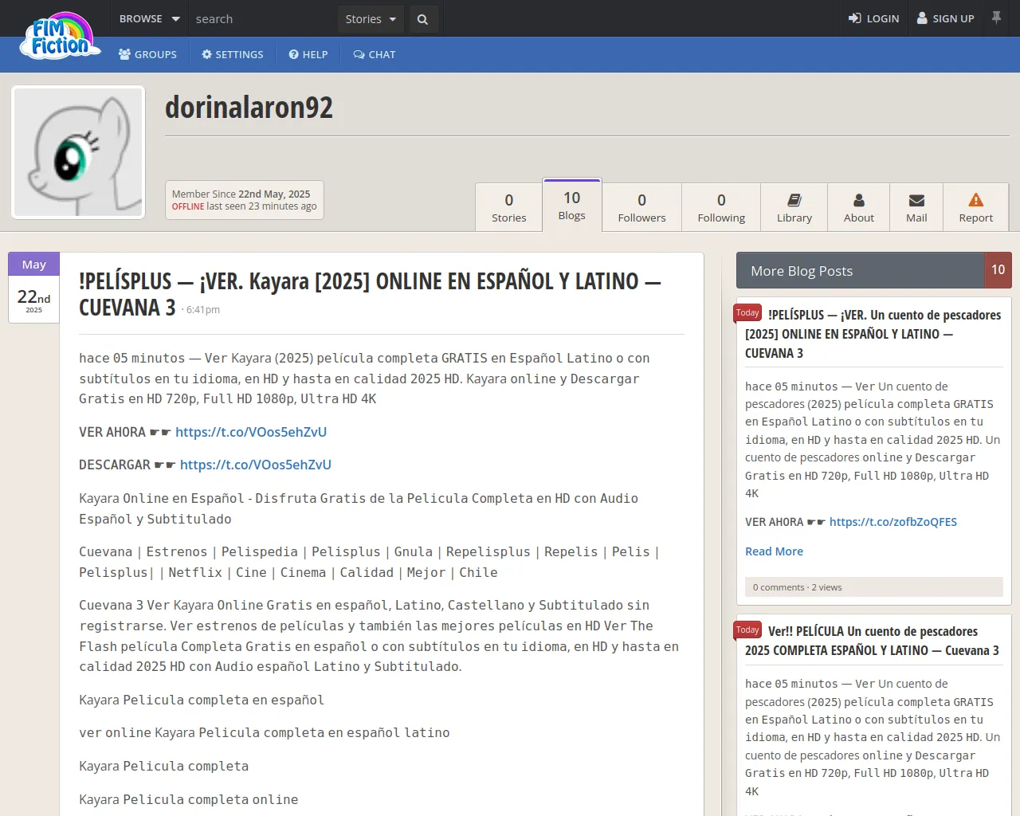Switch to the Stories tab
The width and height of the screenshot is (1020, 816).
pyautogui.click(x=508, y=207)
